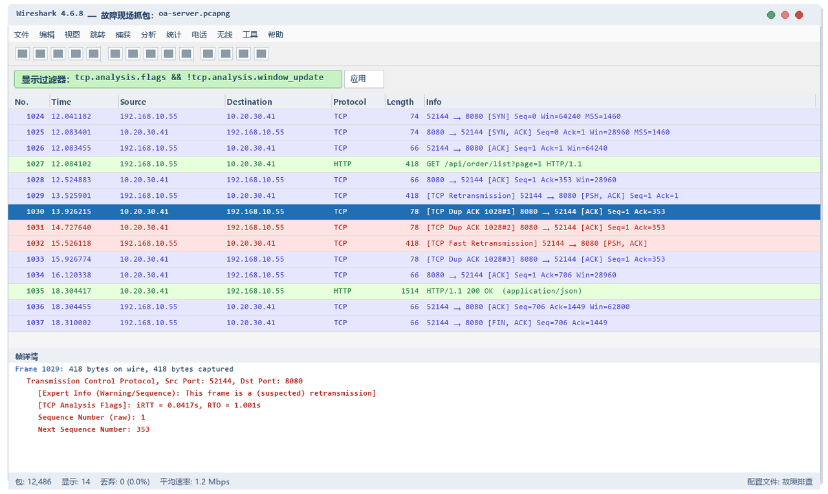Screen dimensions: 828x494
Task: Select Dup ACK 1028#3 packet 1033
Action: pos(414,259)
